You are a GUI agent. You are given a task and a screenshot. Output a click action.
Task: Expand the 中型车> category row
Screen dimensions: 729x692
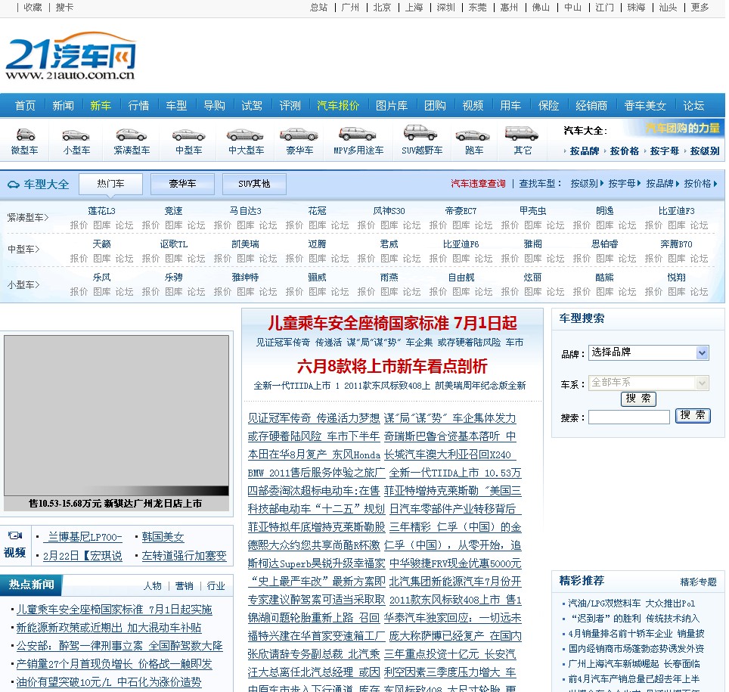pos(23,250)
